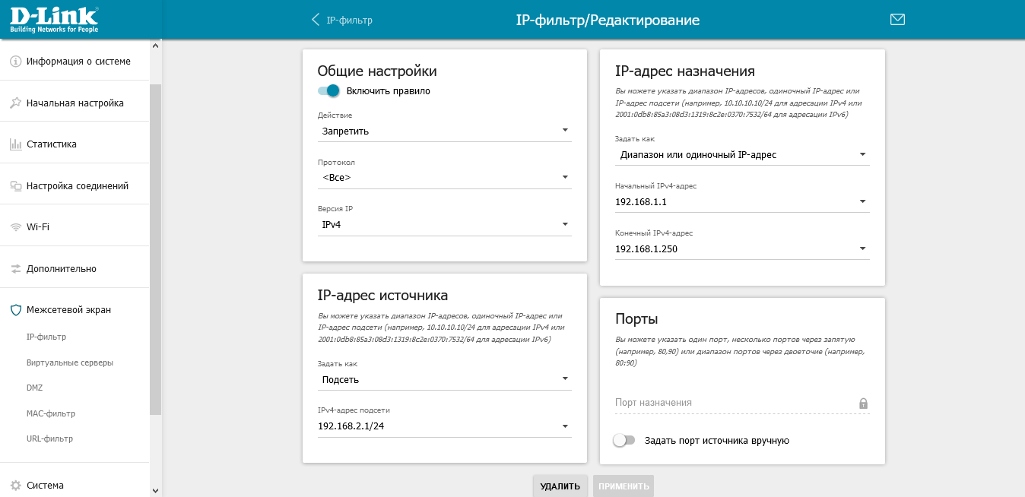Click the mail notification envelope icon
The height and width of the screenshot is (497, 1025).
[897, 20]
